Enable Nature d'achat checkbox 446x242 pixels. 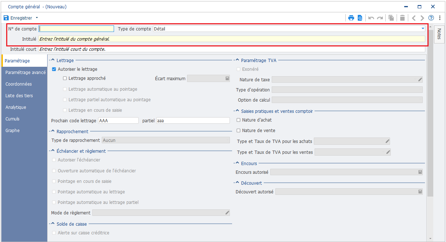pyautogui.click(x=239, y=120)
